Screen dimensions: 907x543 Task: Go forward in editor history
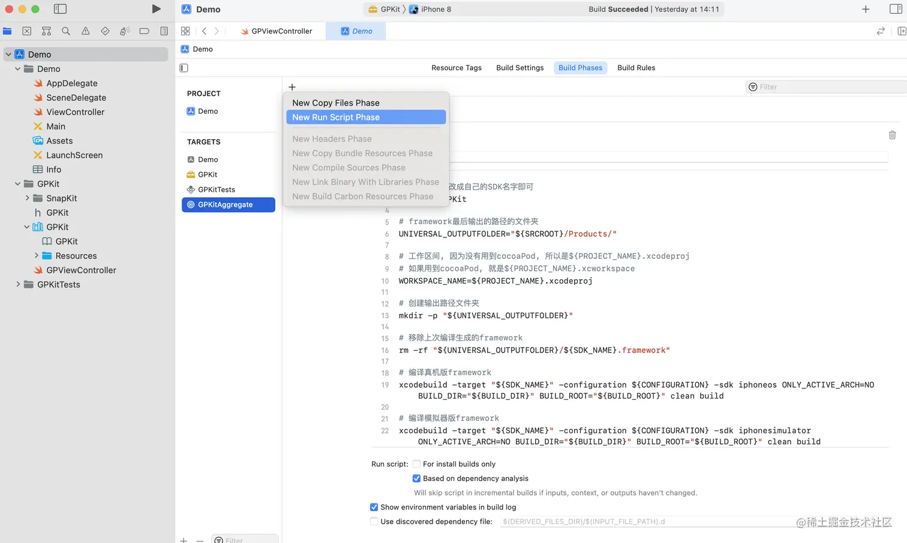click(x=217, y=31)
